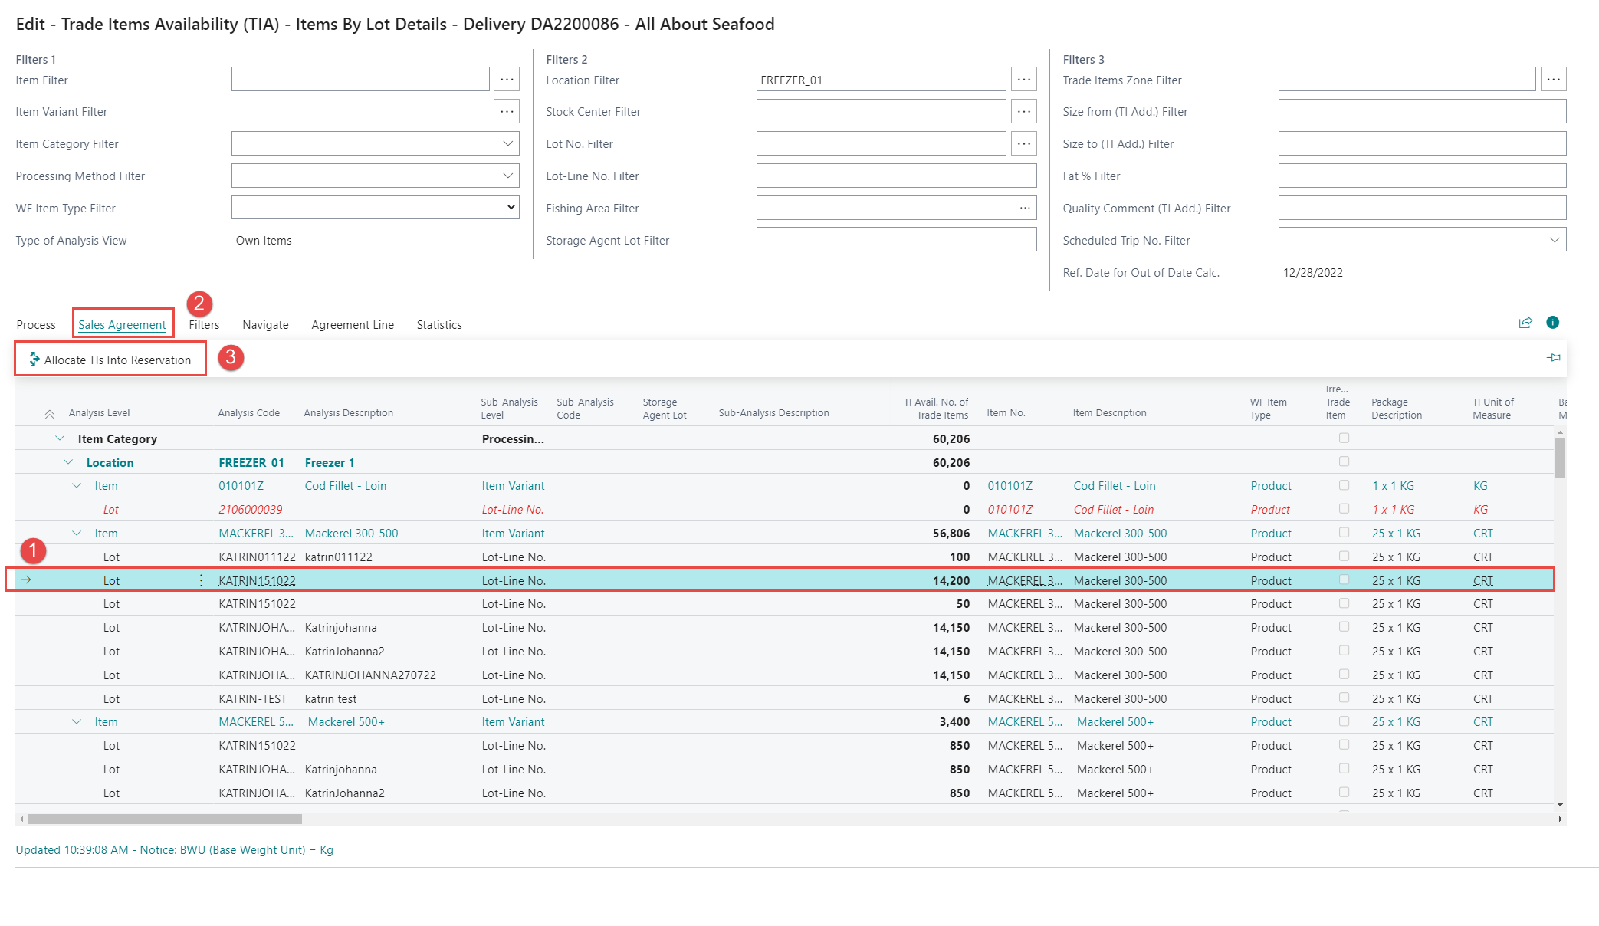Focus the Size from (TI Add.) Filter field

(x=1422, y=111)
